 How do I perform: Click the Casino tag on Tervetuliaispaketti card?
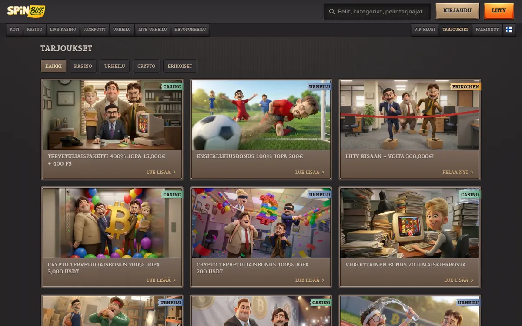(172, 86)
